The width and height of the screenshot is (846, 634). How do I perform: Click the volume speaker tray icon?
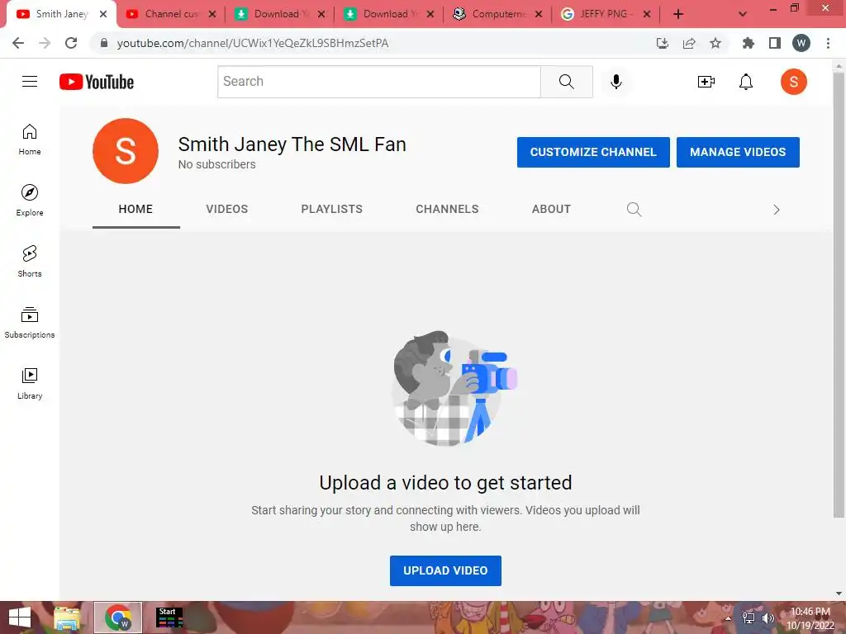768,618
